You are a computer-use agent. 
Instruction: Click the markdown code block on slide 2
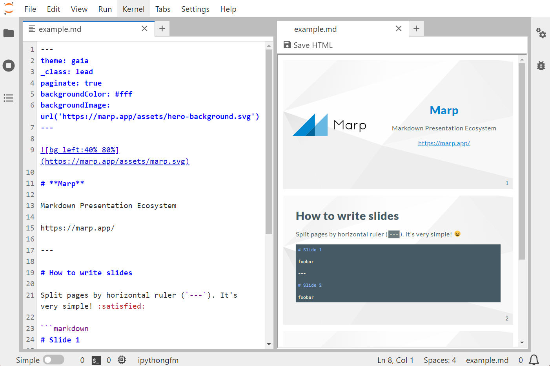pos(398,273)
